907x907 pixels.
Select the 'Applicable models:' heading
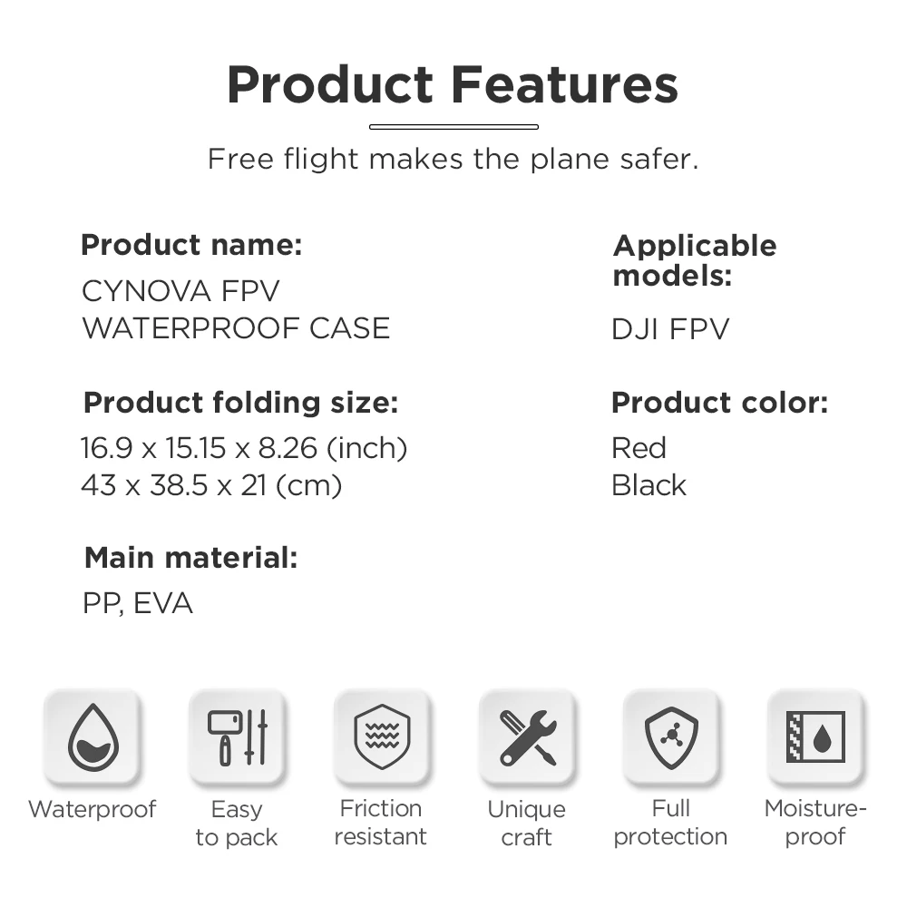(x=695, y=259)
